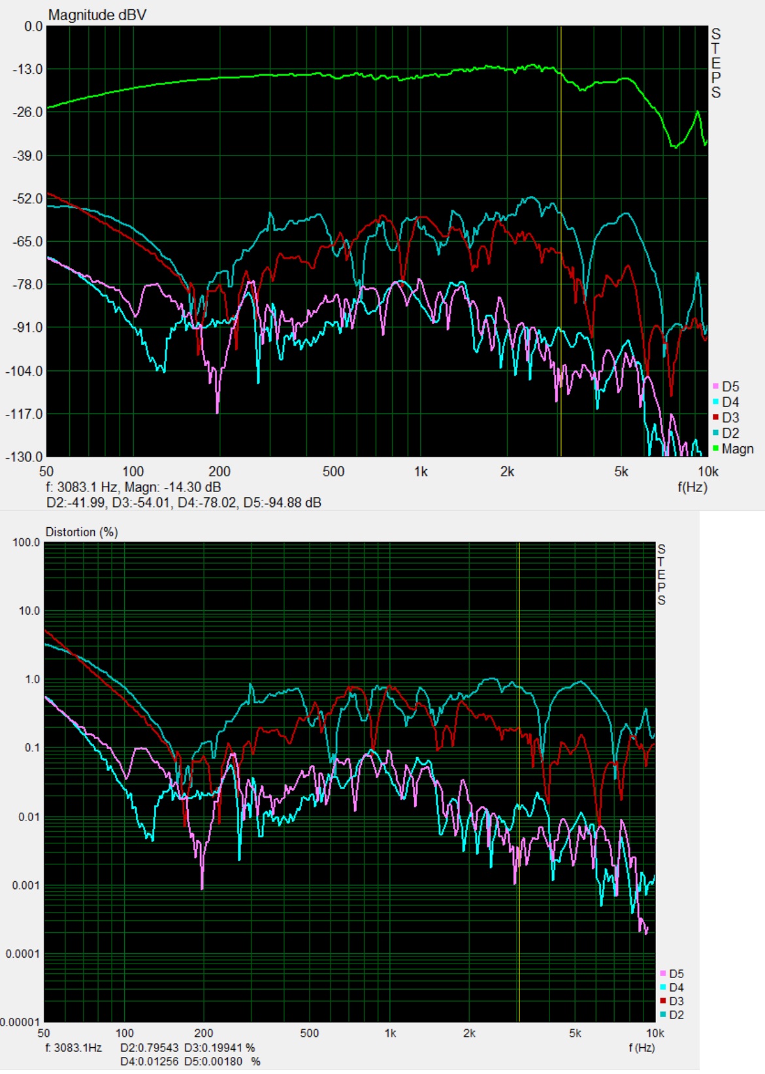Viewport: 765px width, 1074px height.
Task: Click the 1k label on magnitude x-axis
Action: tap(421, 472)
